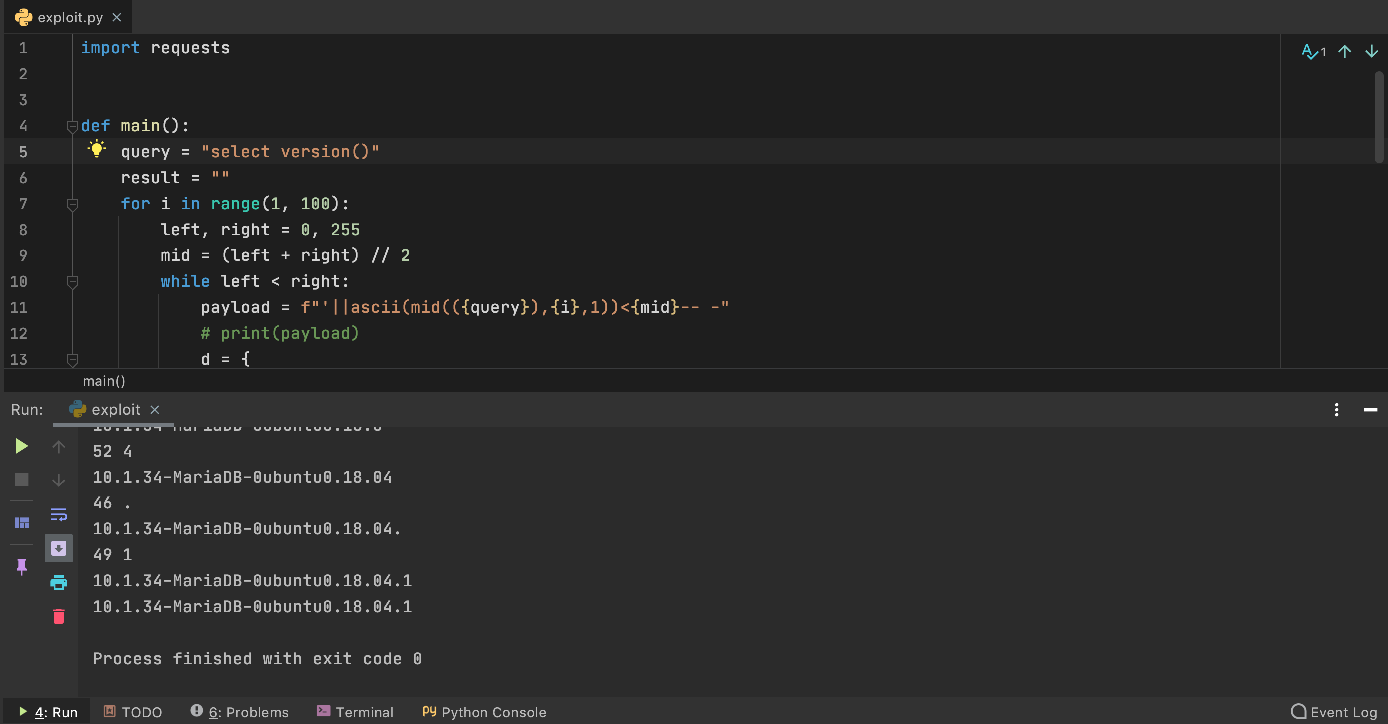This screenshot has width=1388, height=724.
Task: Click the payload f-string on line 11
Action: coord(514,307)
